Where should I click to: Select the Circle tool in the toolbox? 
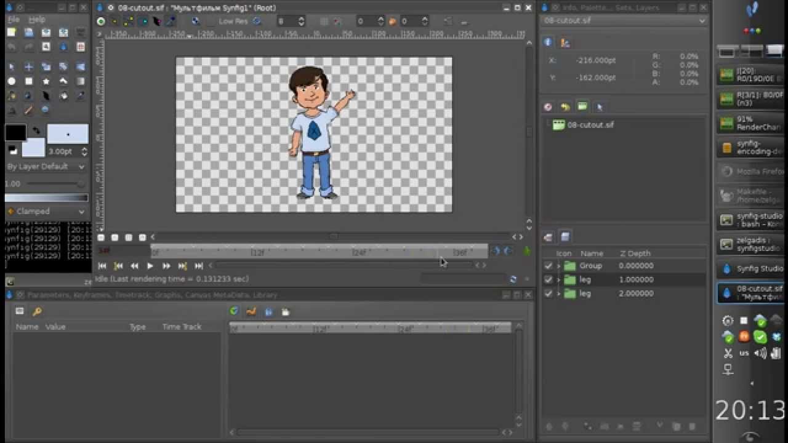(x=11, y=81)
